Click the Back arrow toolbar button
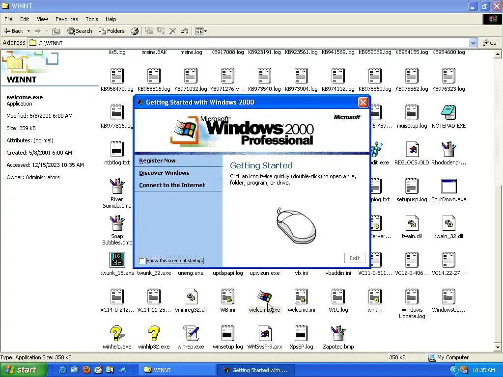The width and height of the screenshot is (503, 377). [13, 31]
